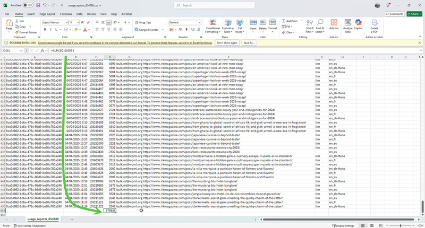Viewport: 425px width, 228px height.
Task: Toggle Wrap Text
Action: point(143,23)
